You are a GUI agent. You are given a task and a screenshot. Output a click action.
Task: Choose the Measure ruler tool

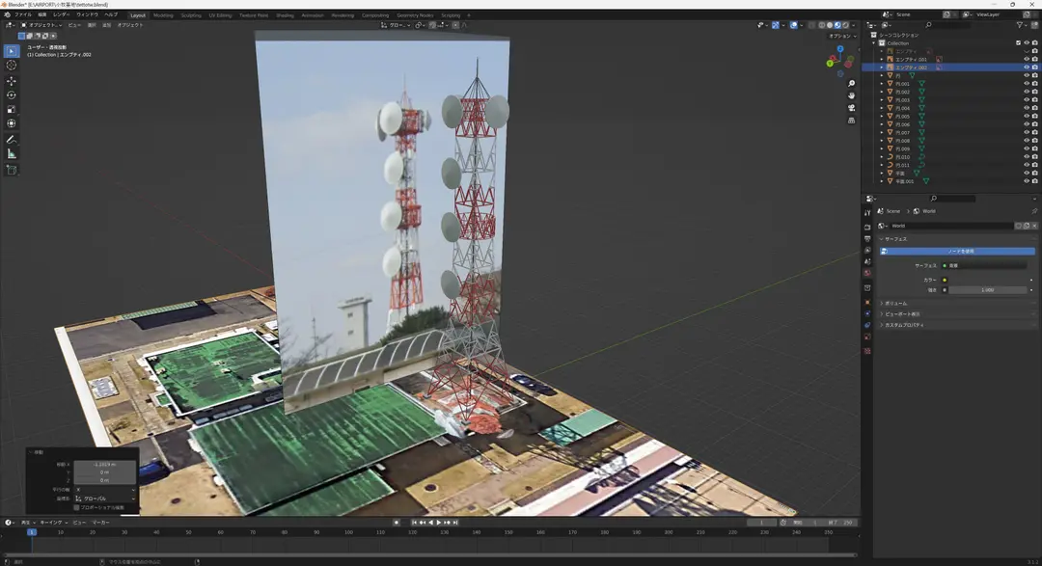[x=12, y=154]
